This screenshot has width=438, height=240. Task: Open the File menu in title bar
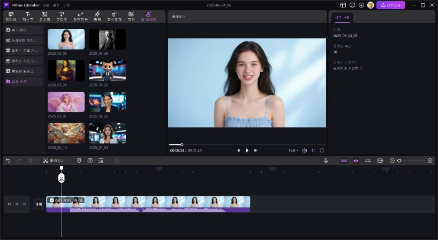coord(46,5)
